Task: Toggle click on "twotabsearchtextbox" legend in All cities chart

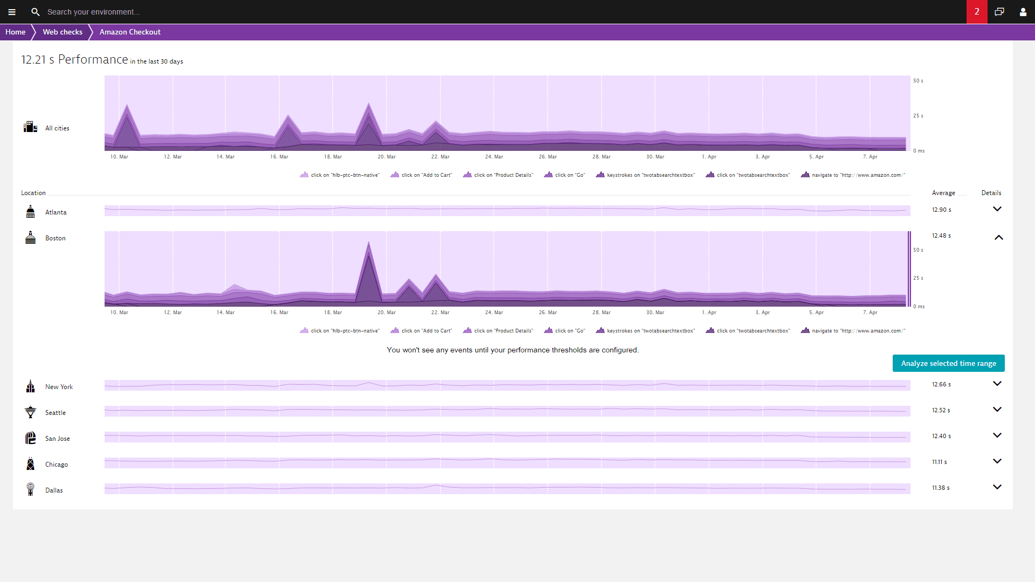Action: coord(748,175)
